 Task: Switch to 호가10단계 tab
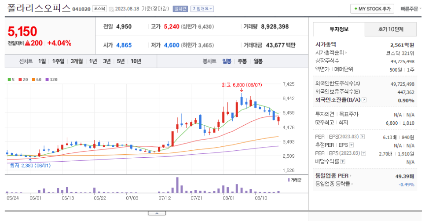click(391, 29)
